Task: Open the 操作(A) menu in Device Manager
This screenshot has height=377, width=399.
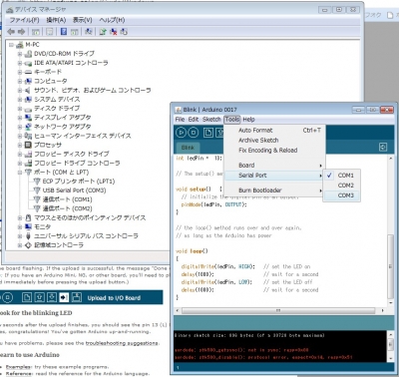Action: click(56, 20)
